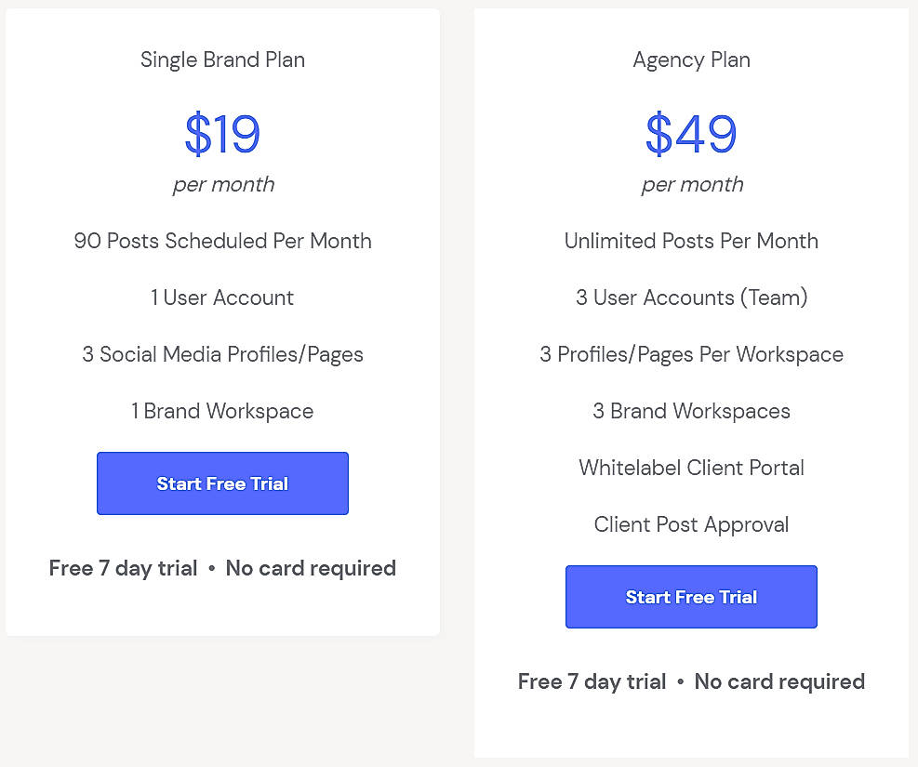Click the 90 Posts Scheduled Per Month line

coord(222,241)
